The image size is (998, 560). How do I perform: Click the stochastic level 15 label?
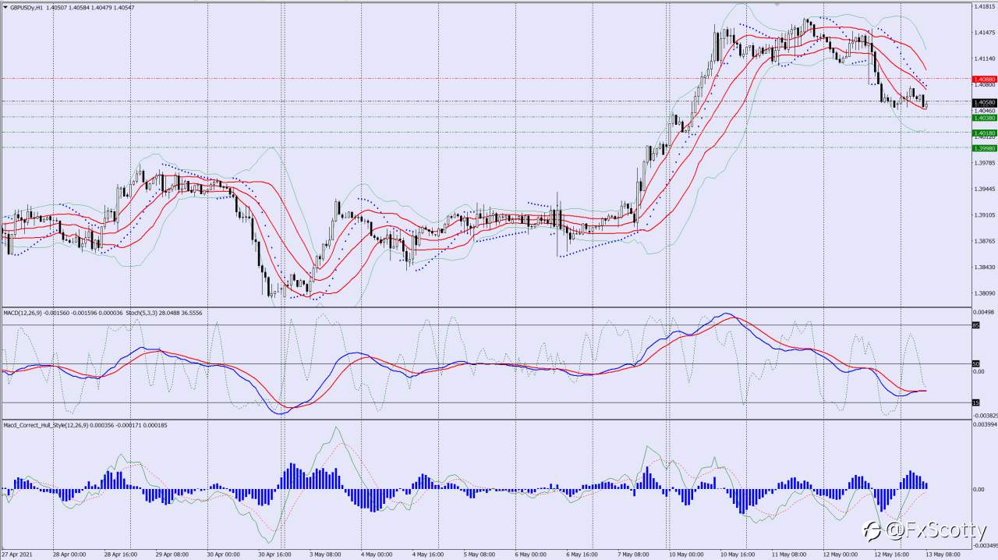pos(975,402)
